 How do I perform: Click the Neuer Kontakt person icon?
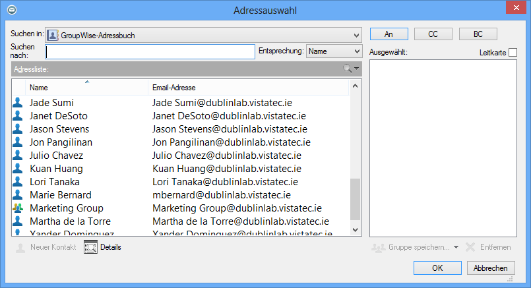(20, 248)
